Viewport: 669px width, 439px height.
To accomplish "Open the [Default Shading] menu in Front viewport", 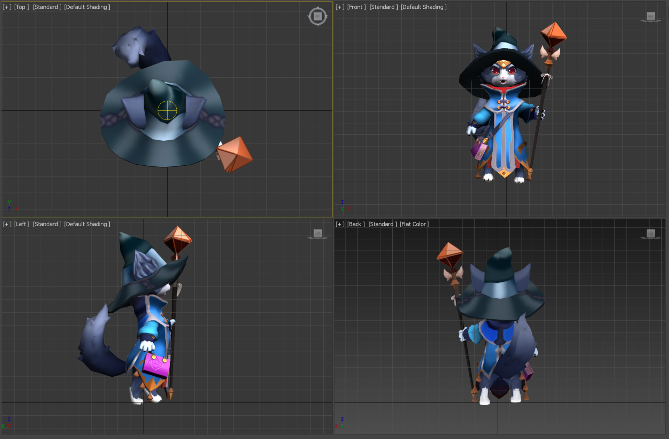I will click(x=424, y=7).
